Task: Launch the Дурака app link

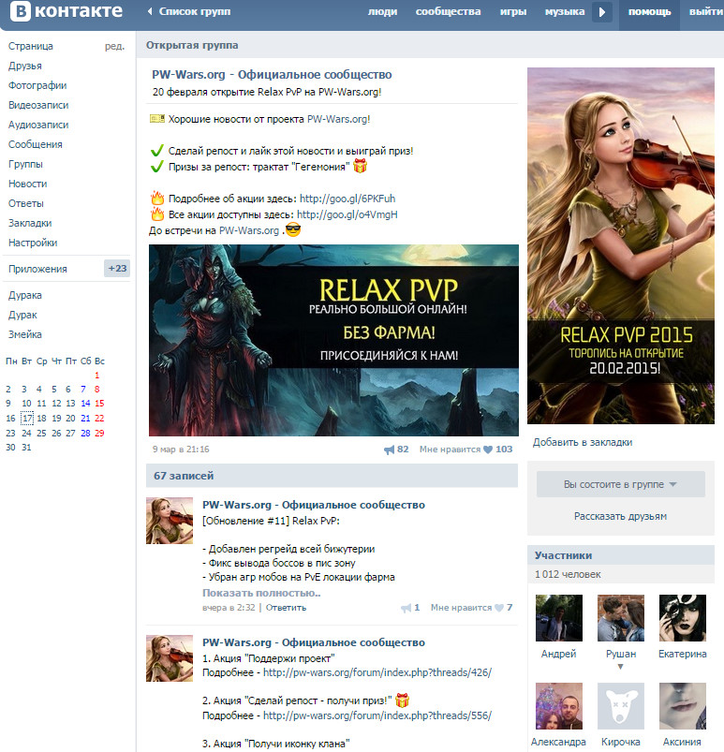Action: point(25,295)
